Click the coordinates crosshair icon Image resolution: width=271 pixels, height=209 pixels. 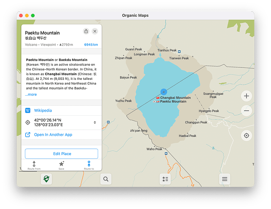click(28, 122)
